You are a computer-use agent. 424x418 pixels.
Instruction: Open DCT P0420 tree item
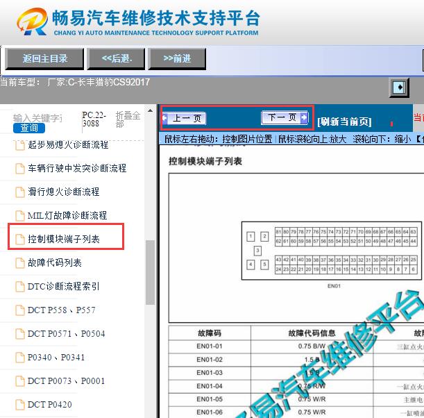[50, 405]
